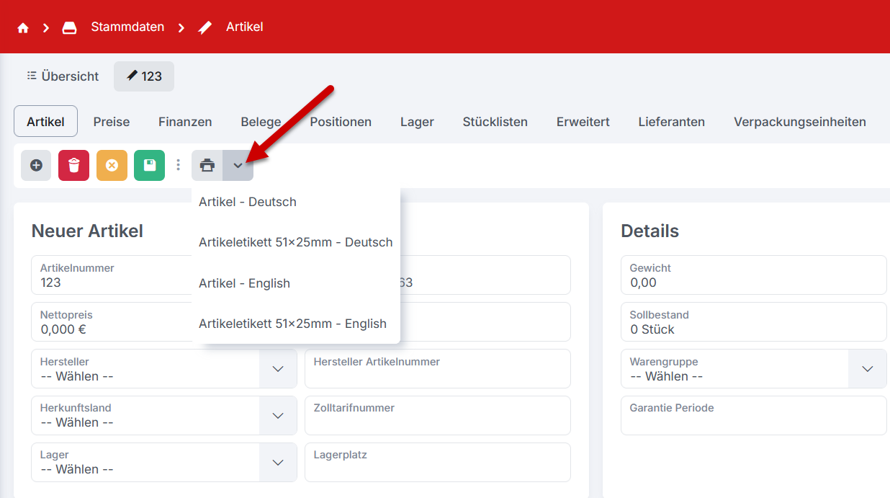This screenshot has height=498, width=890.
Task: Click the 123 article edit tab
Action: pyautogui.click(x=144, y=76)
